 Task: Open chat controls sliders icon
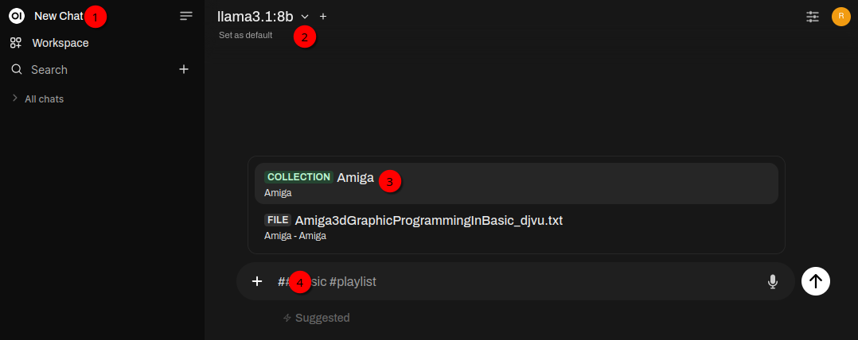tap(813, 16)
